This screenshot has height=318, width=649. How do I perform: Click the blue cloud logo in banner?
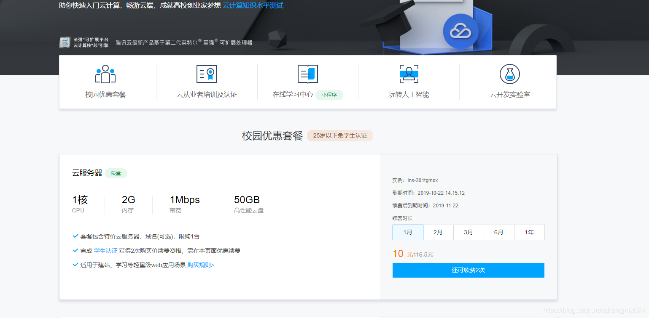point(460,32)
